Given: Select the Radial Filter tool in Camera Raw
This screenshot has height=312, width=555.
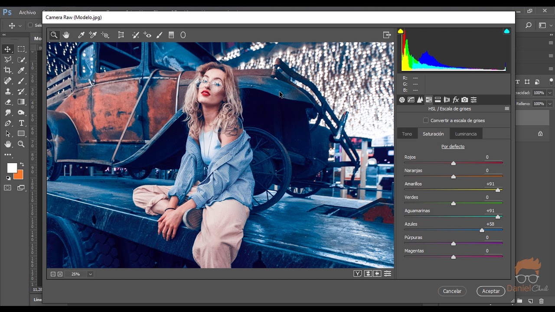Looking at the screenshot, I should [x=183, y=35].
